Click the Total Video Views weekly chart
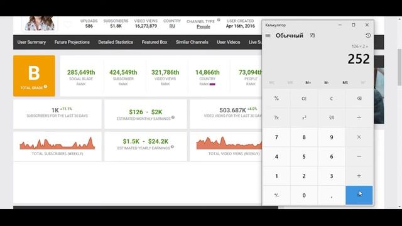Screen dimensions: 402x226 (x=229, y=143)
